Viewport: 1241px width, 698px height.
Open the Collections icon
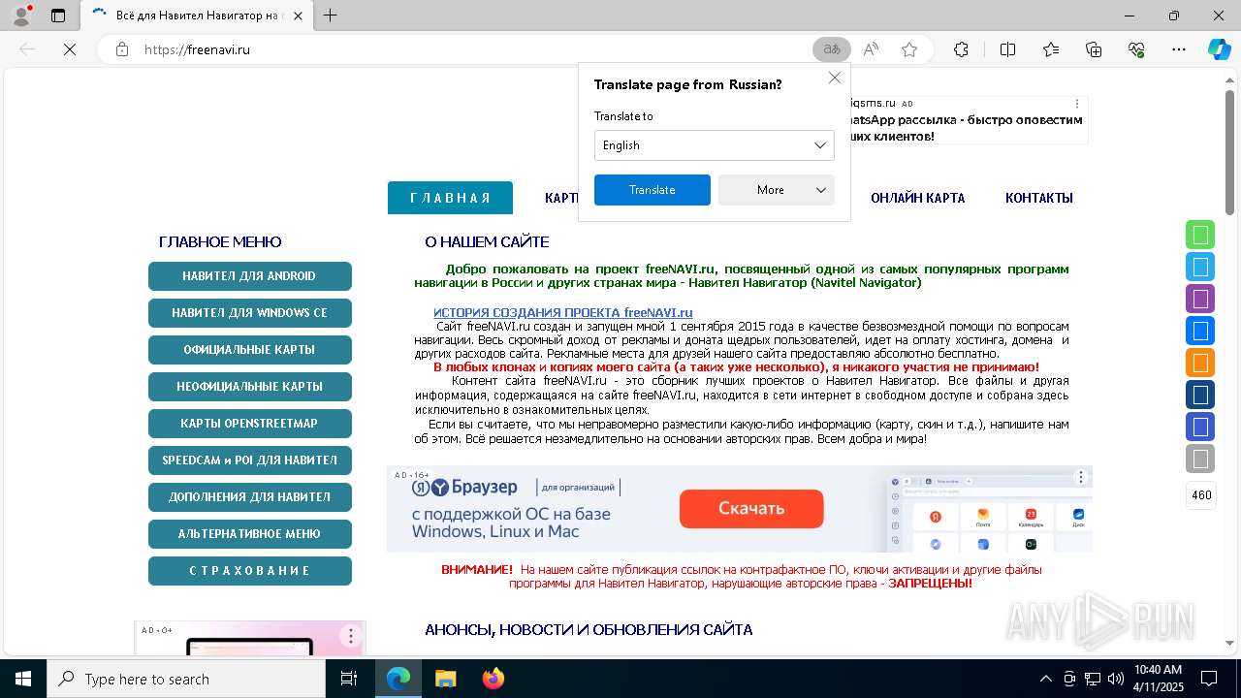pos(1094,49)
